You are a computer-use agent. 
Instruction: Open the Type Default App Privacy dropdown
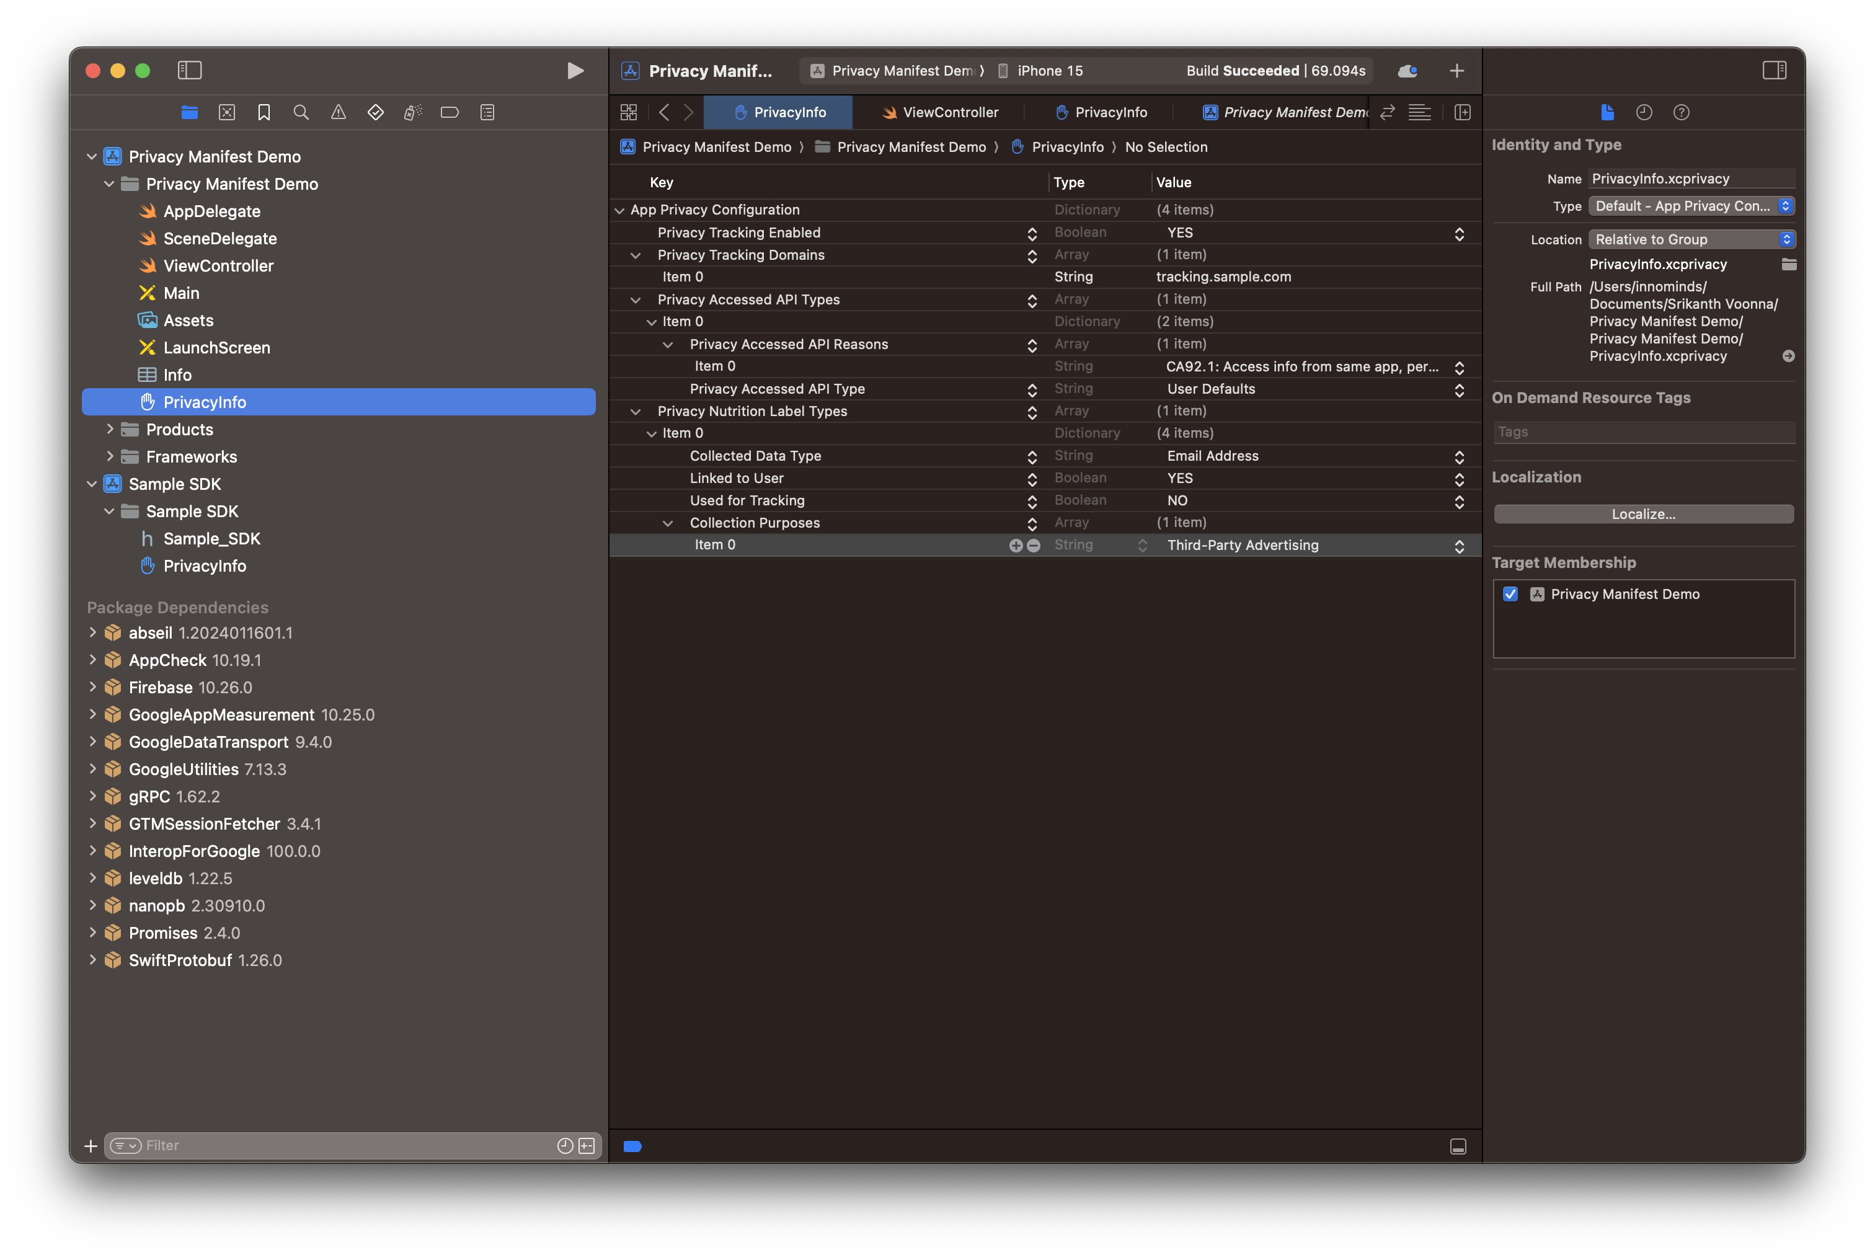(x=1691, y=206)
